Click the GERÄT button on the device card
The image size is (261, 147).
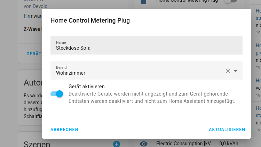click(34, 54)
